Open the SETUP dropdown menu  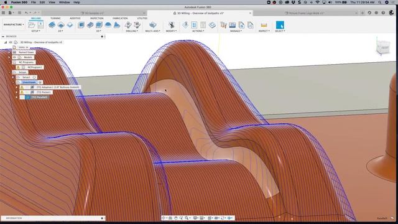coord(36,31)
